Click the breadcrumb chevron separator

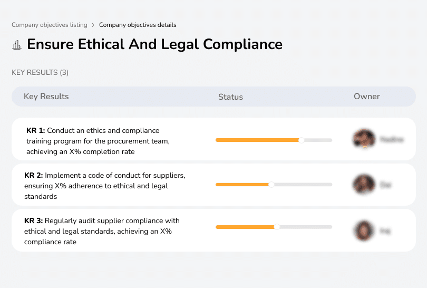93,25
